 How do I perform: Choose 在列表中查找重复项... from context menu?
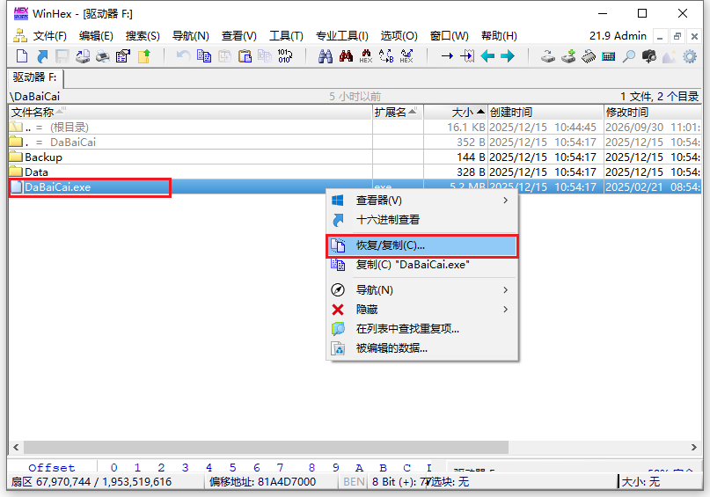pyautogui.click(x=422, y=329)
